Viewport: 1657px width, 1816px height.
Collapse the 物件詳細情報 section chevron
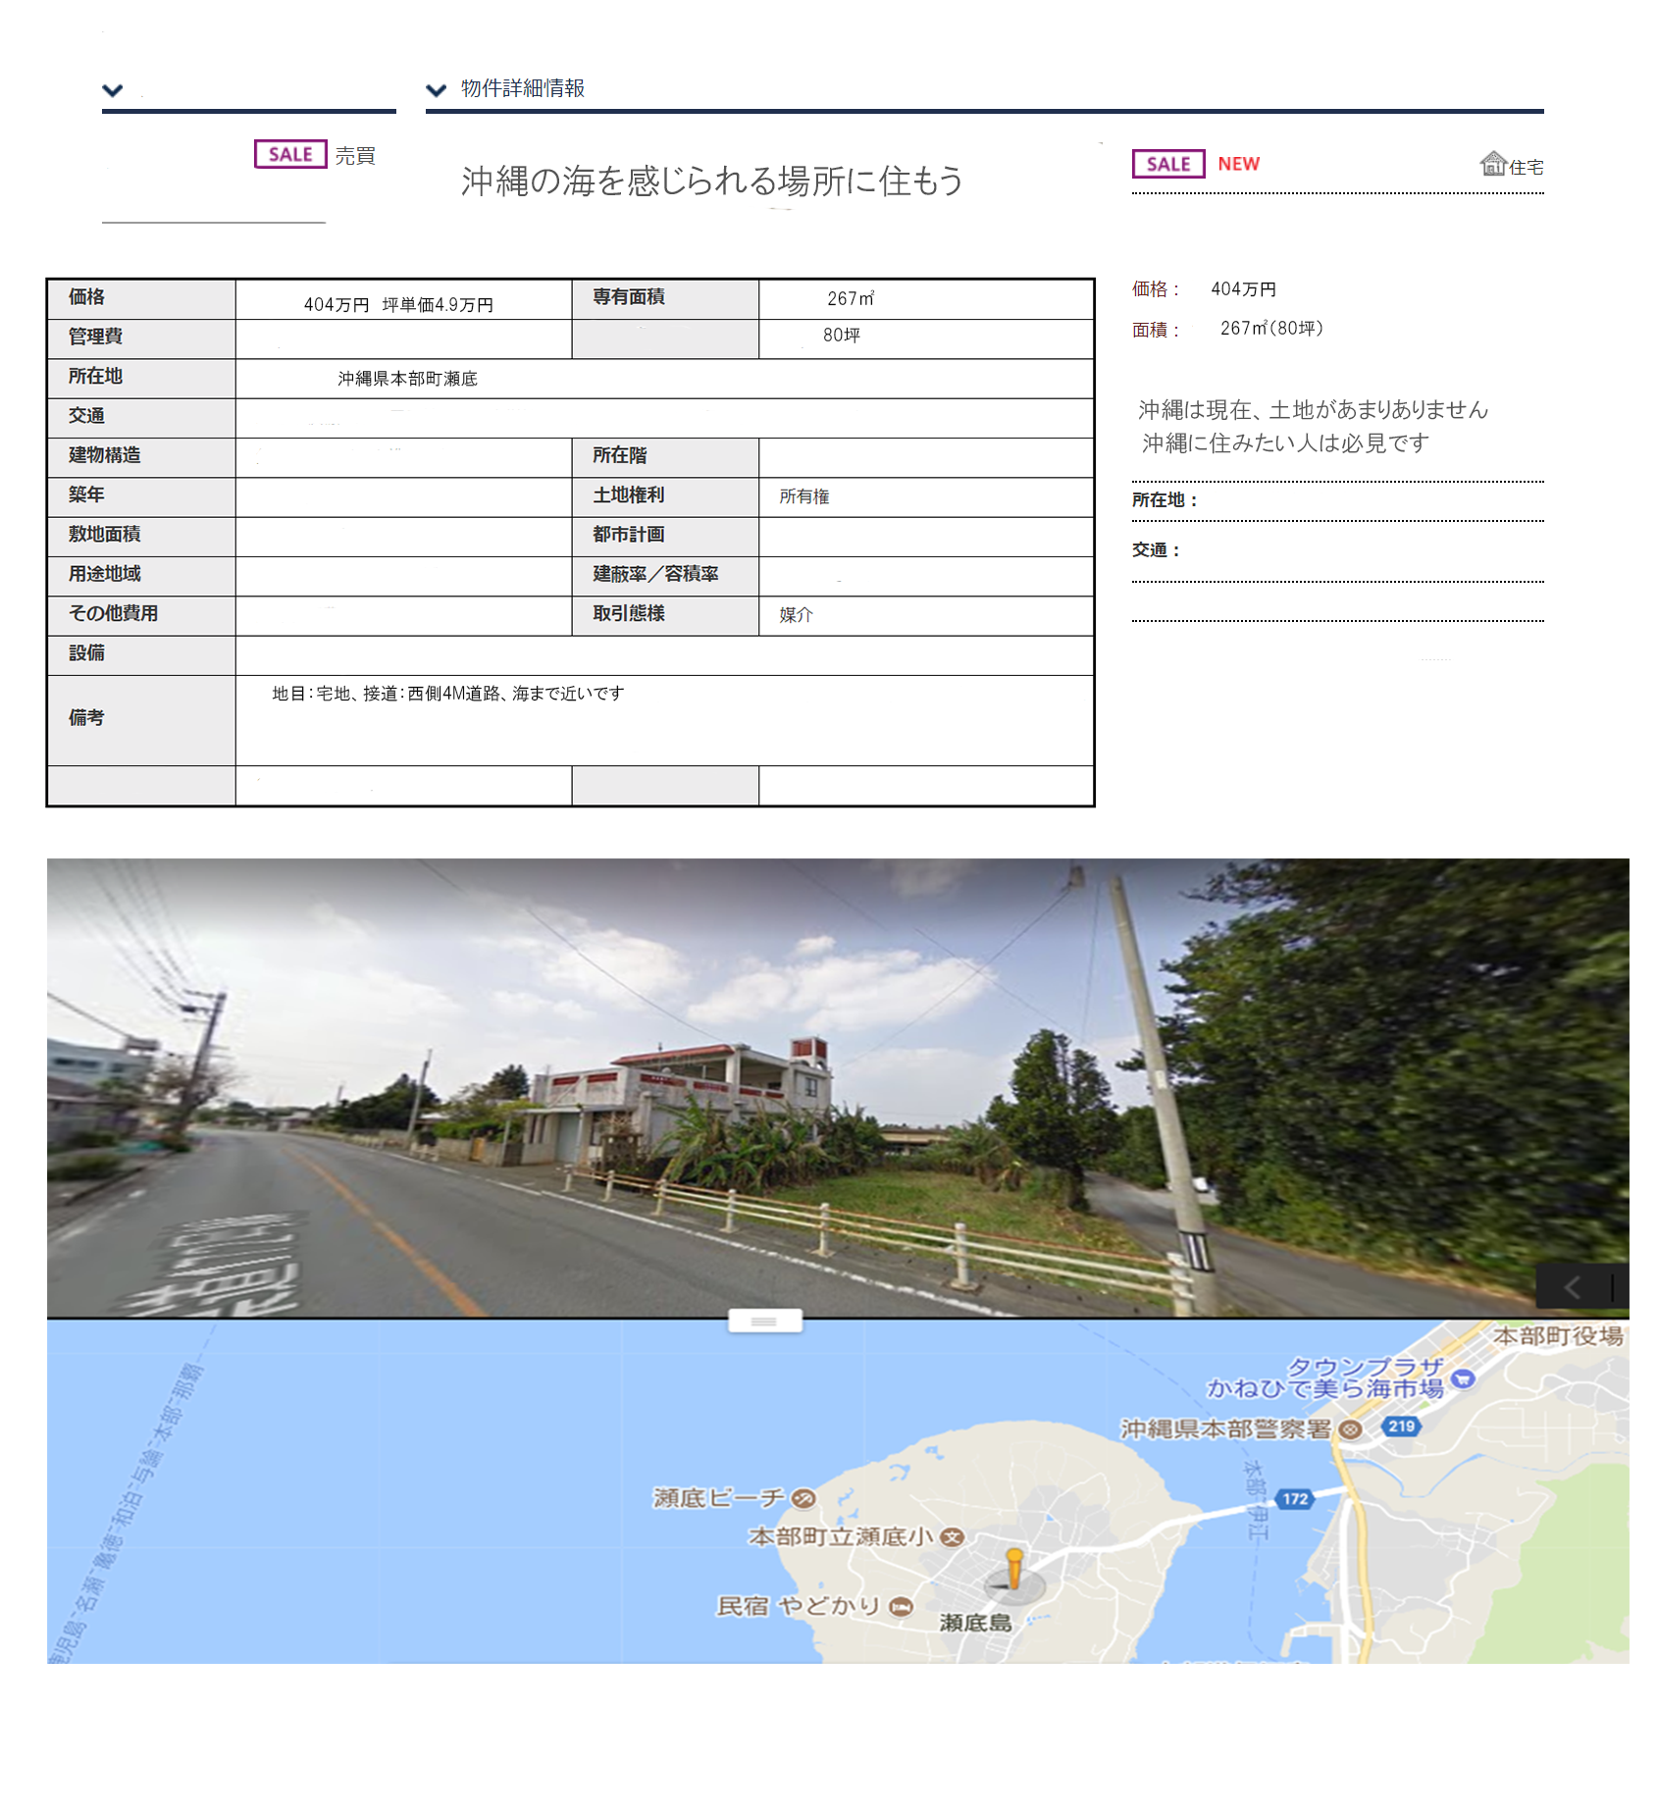(x=437, y=90)
